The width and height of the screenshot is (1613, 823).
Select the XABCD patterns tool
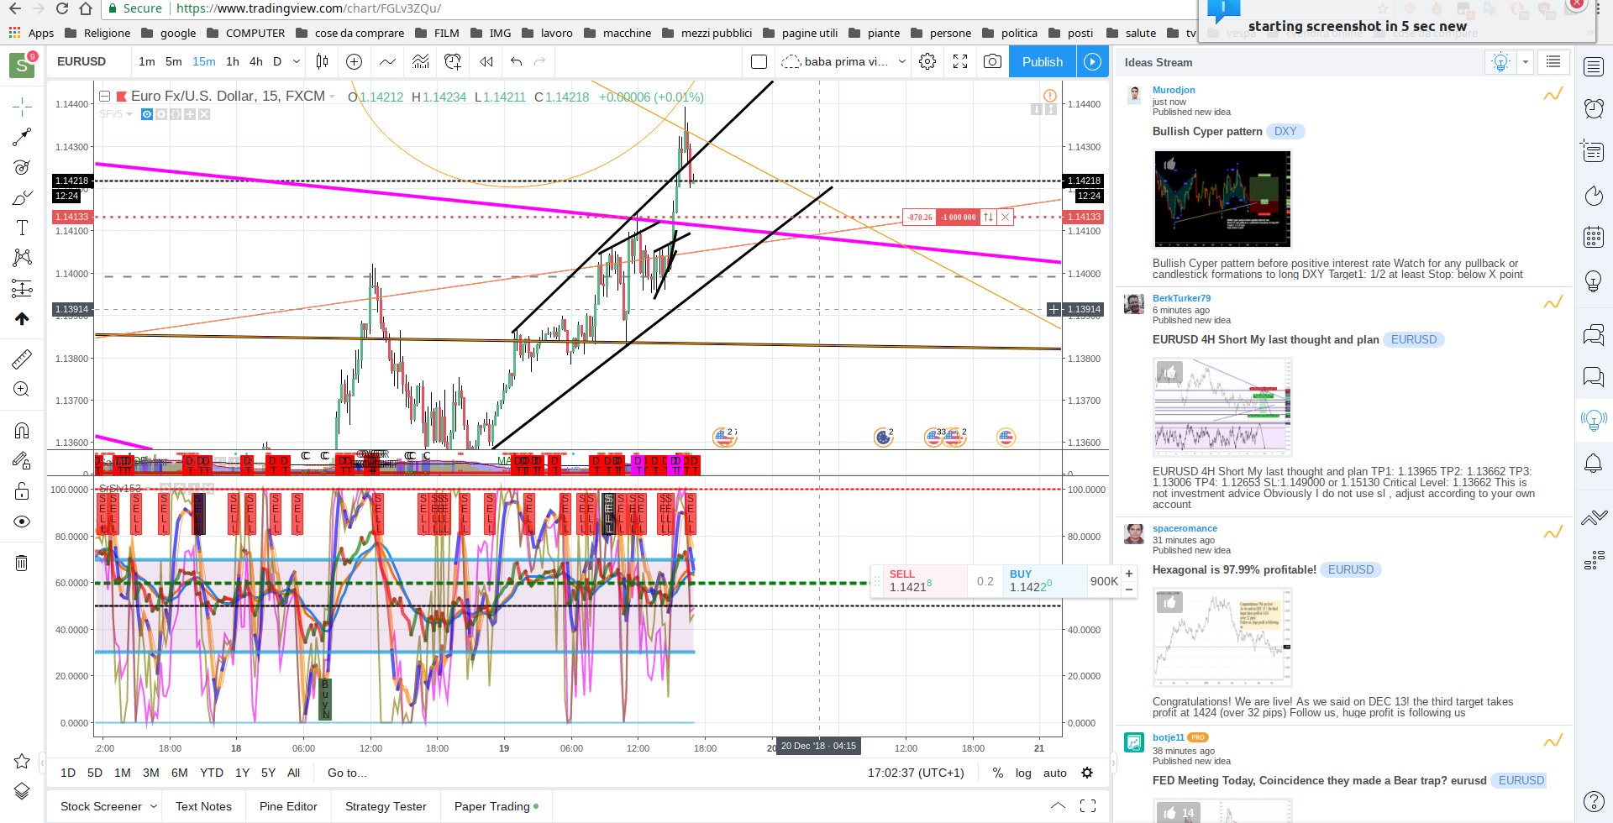pyautogui.click(x=22, y=257)
